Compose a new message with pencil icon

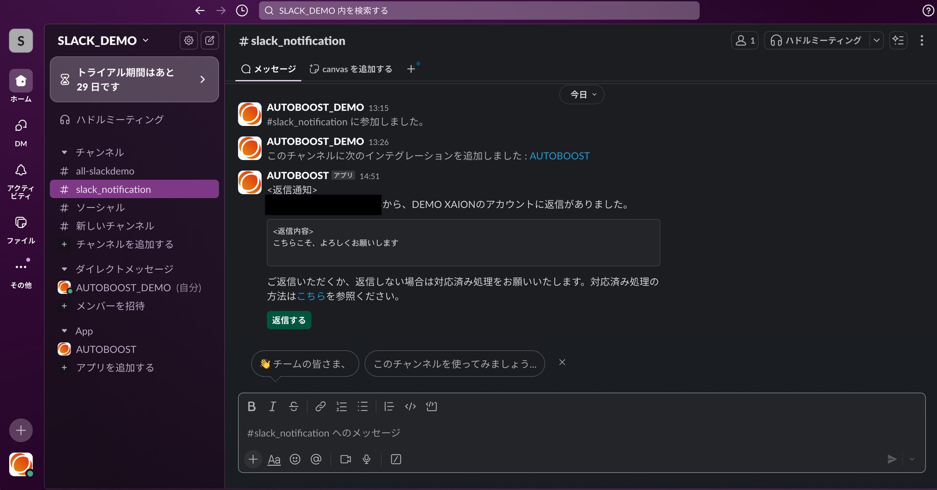(x=210, y=40)
